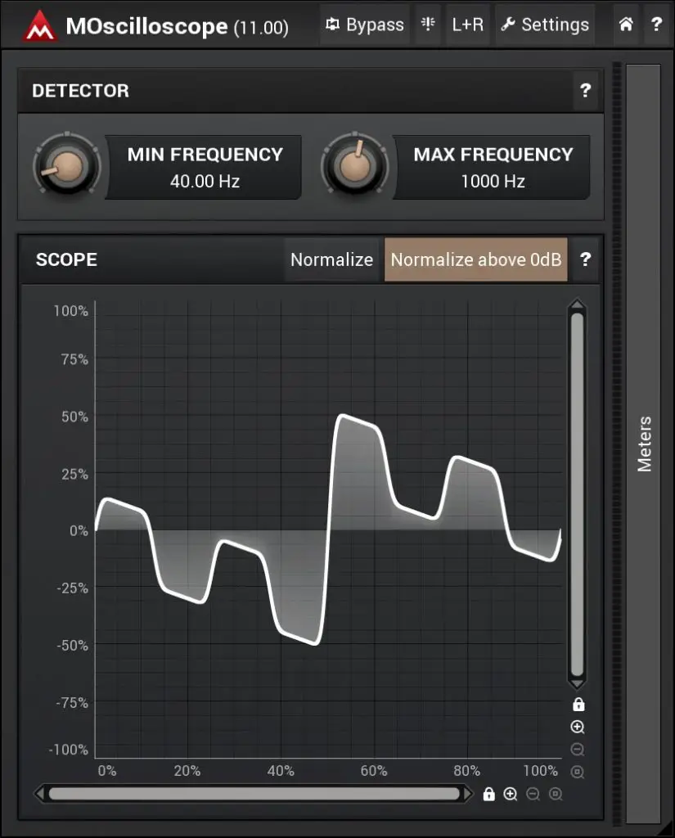Click the horizontal zoom-out magnifier icon

tap(533, 794)
